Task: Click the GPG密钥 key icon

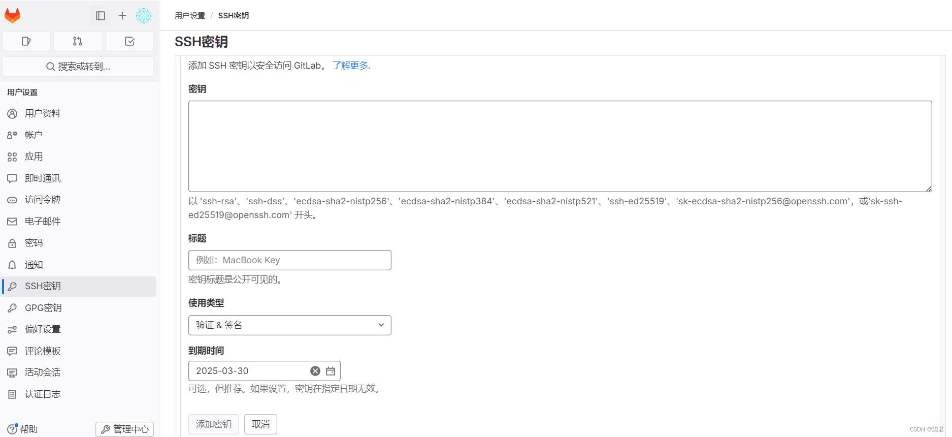Action: coord(12,308)
